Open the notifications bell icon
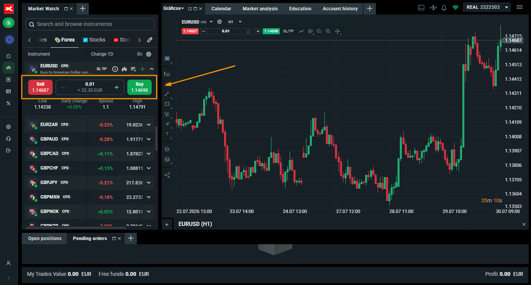 [444, 8]
